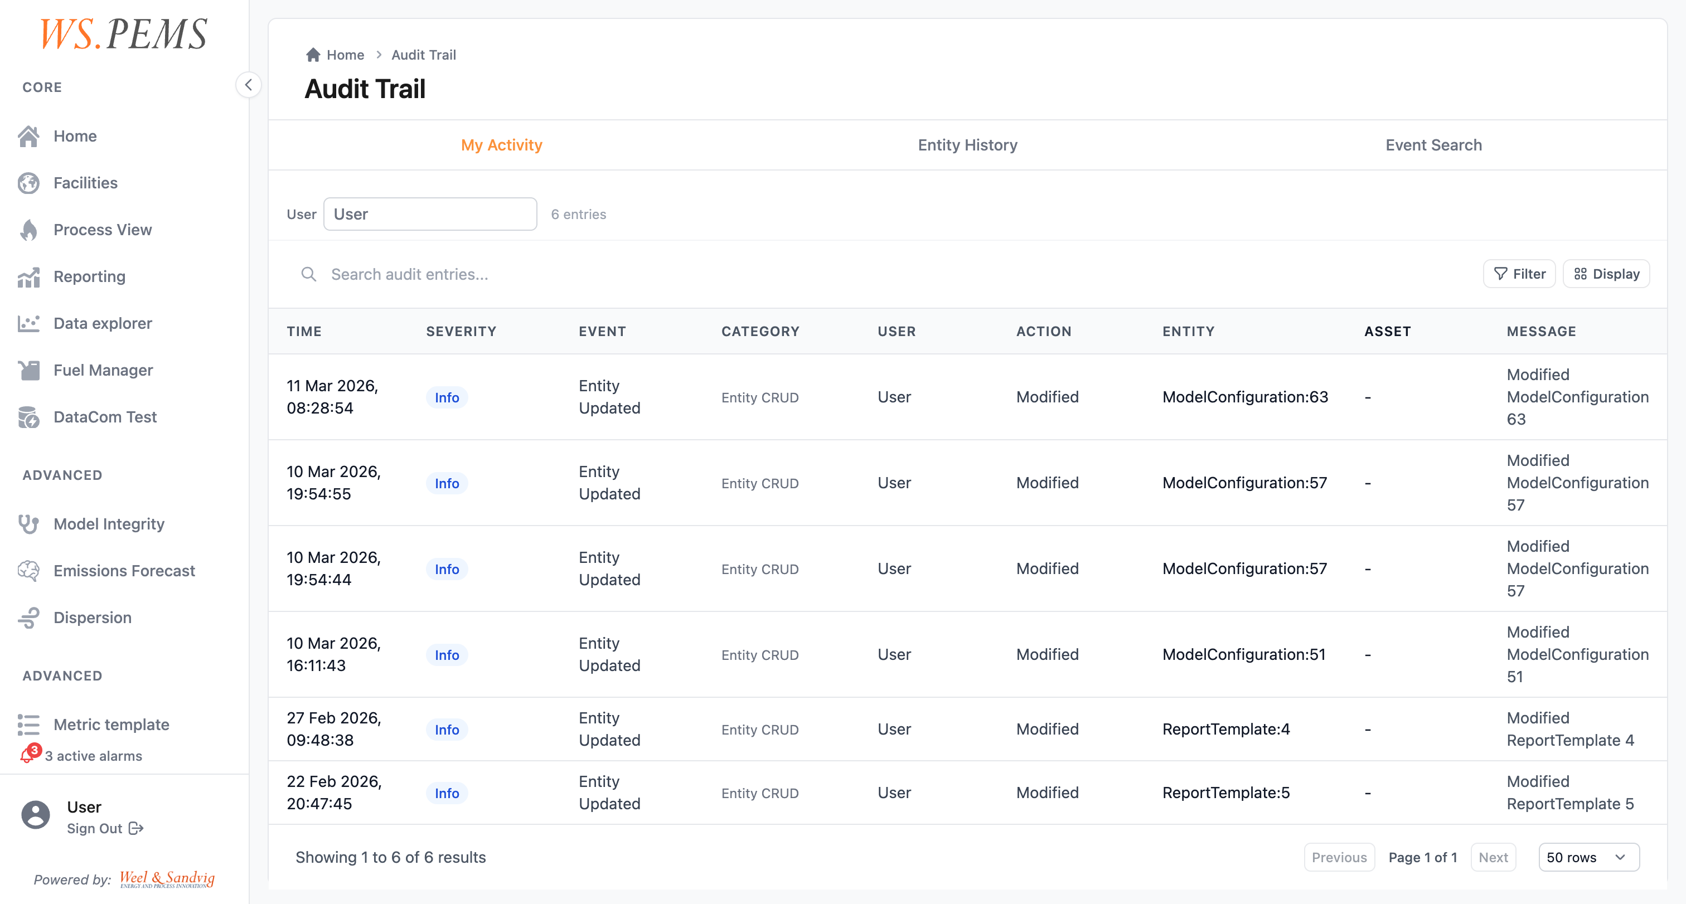Open the Display options menu
The image size is (1686, 904).
[1606, 274]
